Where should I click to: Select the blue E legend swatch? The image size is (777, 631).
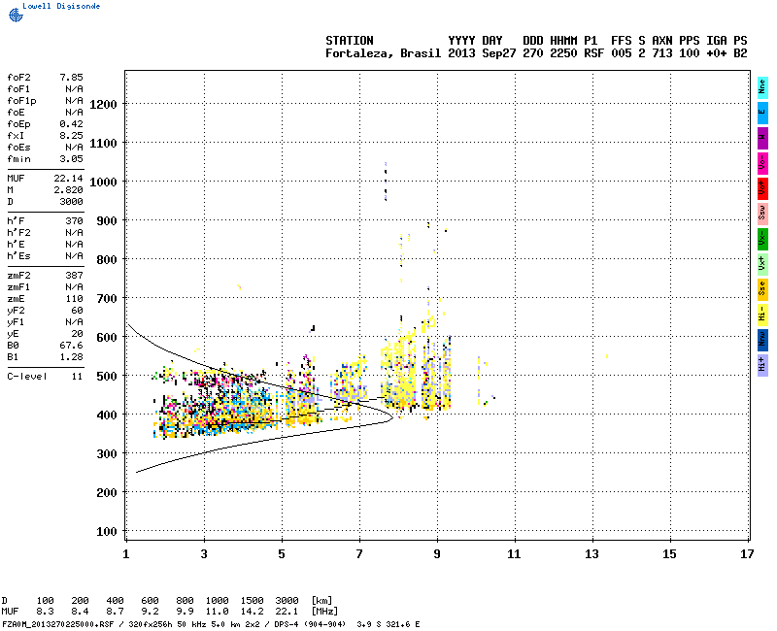[762, 112]
